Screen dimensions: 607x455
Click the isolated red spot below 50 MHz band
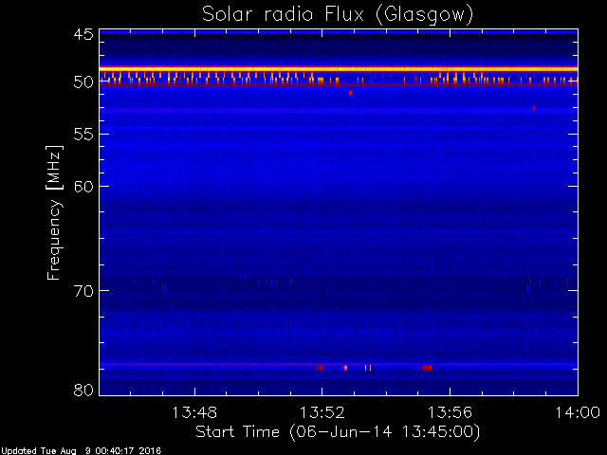pos(350,93)
